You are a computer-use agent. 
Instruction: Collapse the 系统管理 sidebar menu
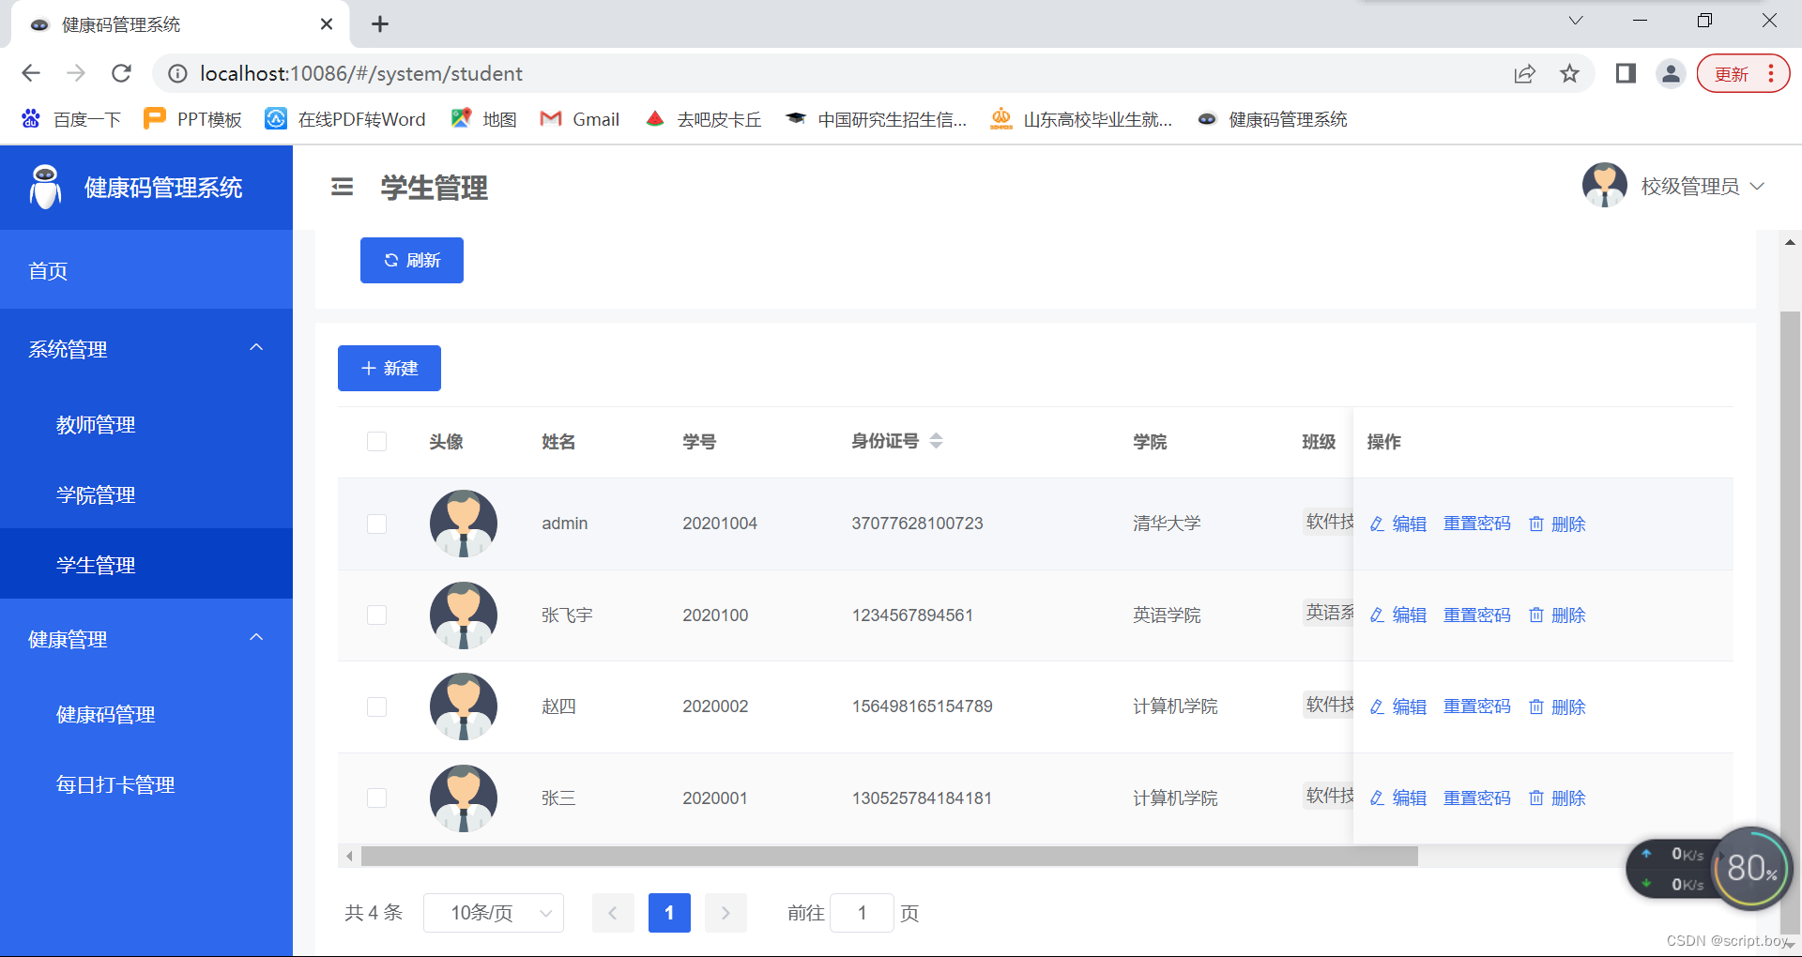146,349
